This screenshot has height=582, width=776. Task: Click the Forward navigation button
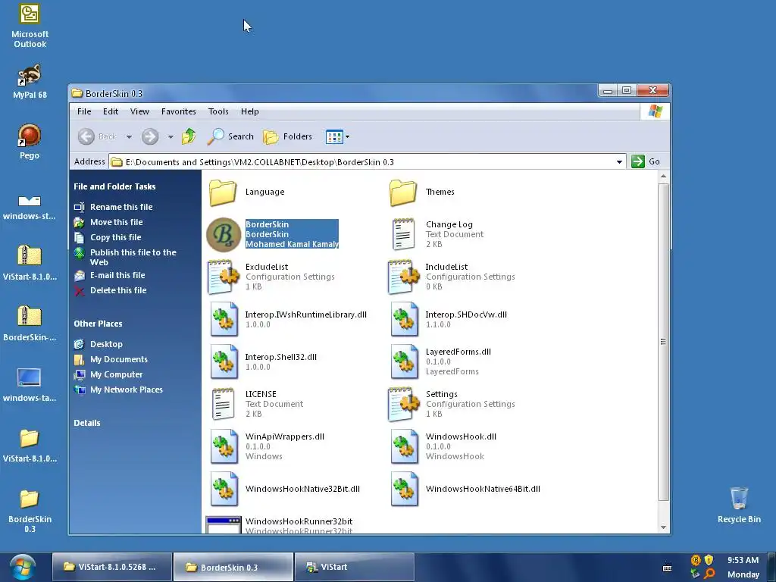click(x=150, y=136)
